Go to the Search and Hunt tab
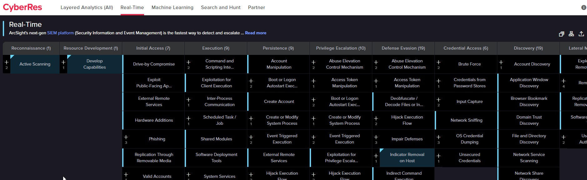The width and height of the screenshot is (587, 180). [221, 7]
